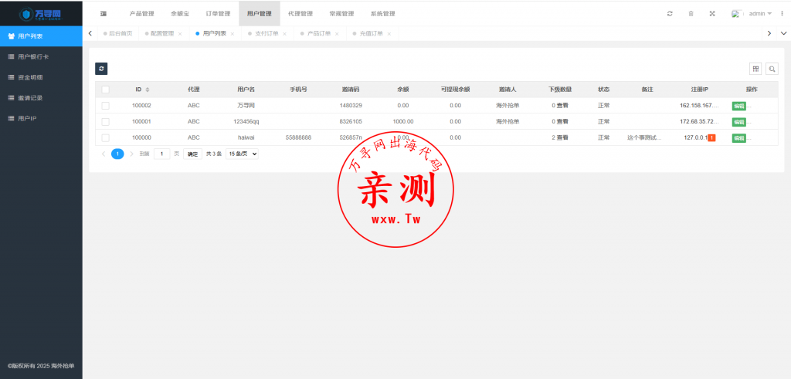Image resolution: width=791 pixels, height=379 pixels.
Task: Toggle fullscreen with the expand icon
Action: [x=712, y=14]
